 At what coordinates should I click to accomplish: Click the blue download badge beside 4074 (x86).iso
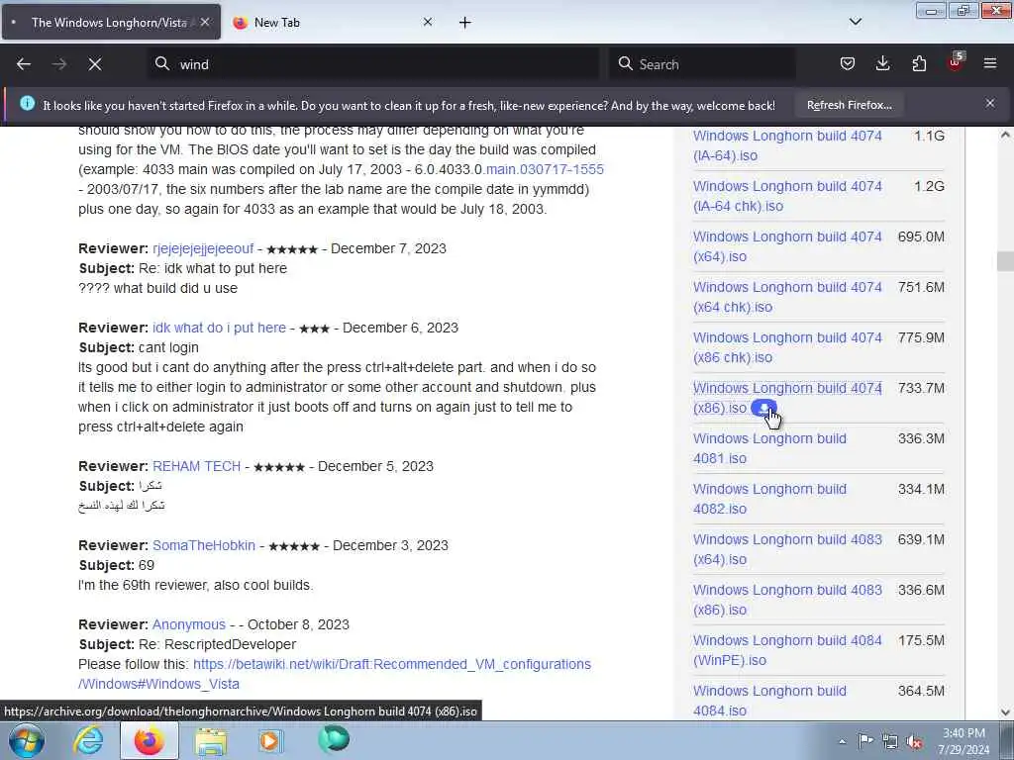(763, 408)
